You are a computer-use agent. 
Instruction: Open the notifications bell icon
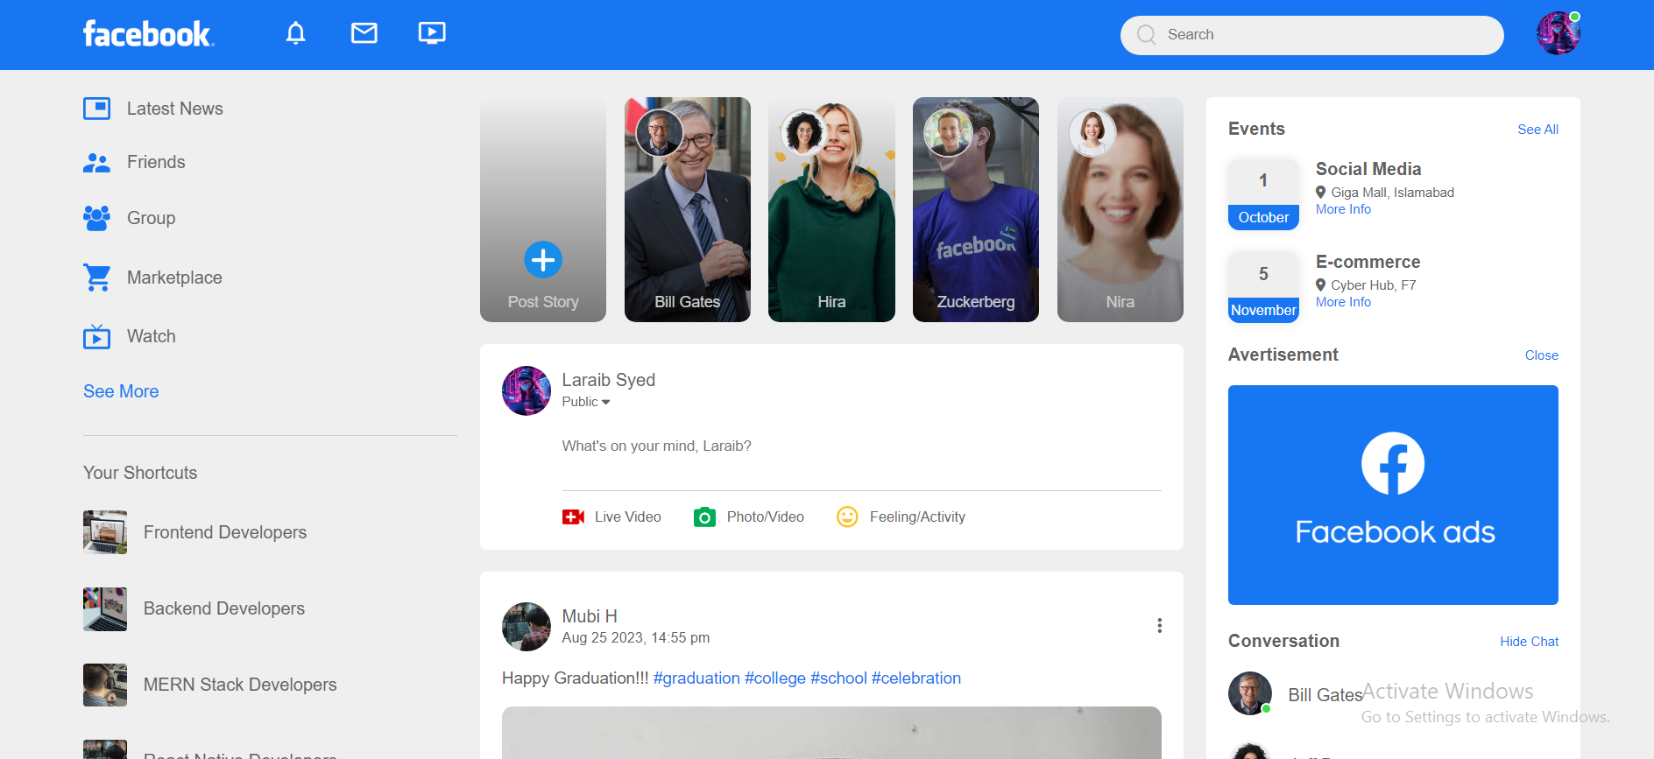pos(296,33)
